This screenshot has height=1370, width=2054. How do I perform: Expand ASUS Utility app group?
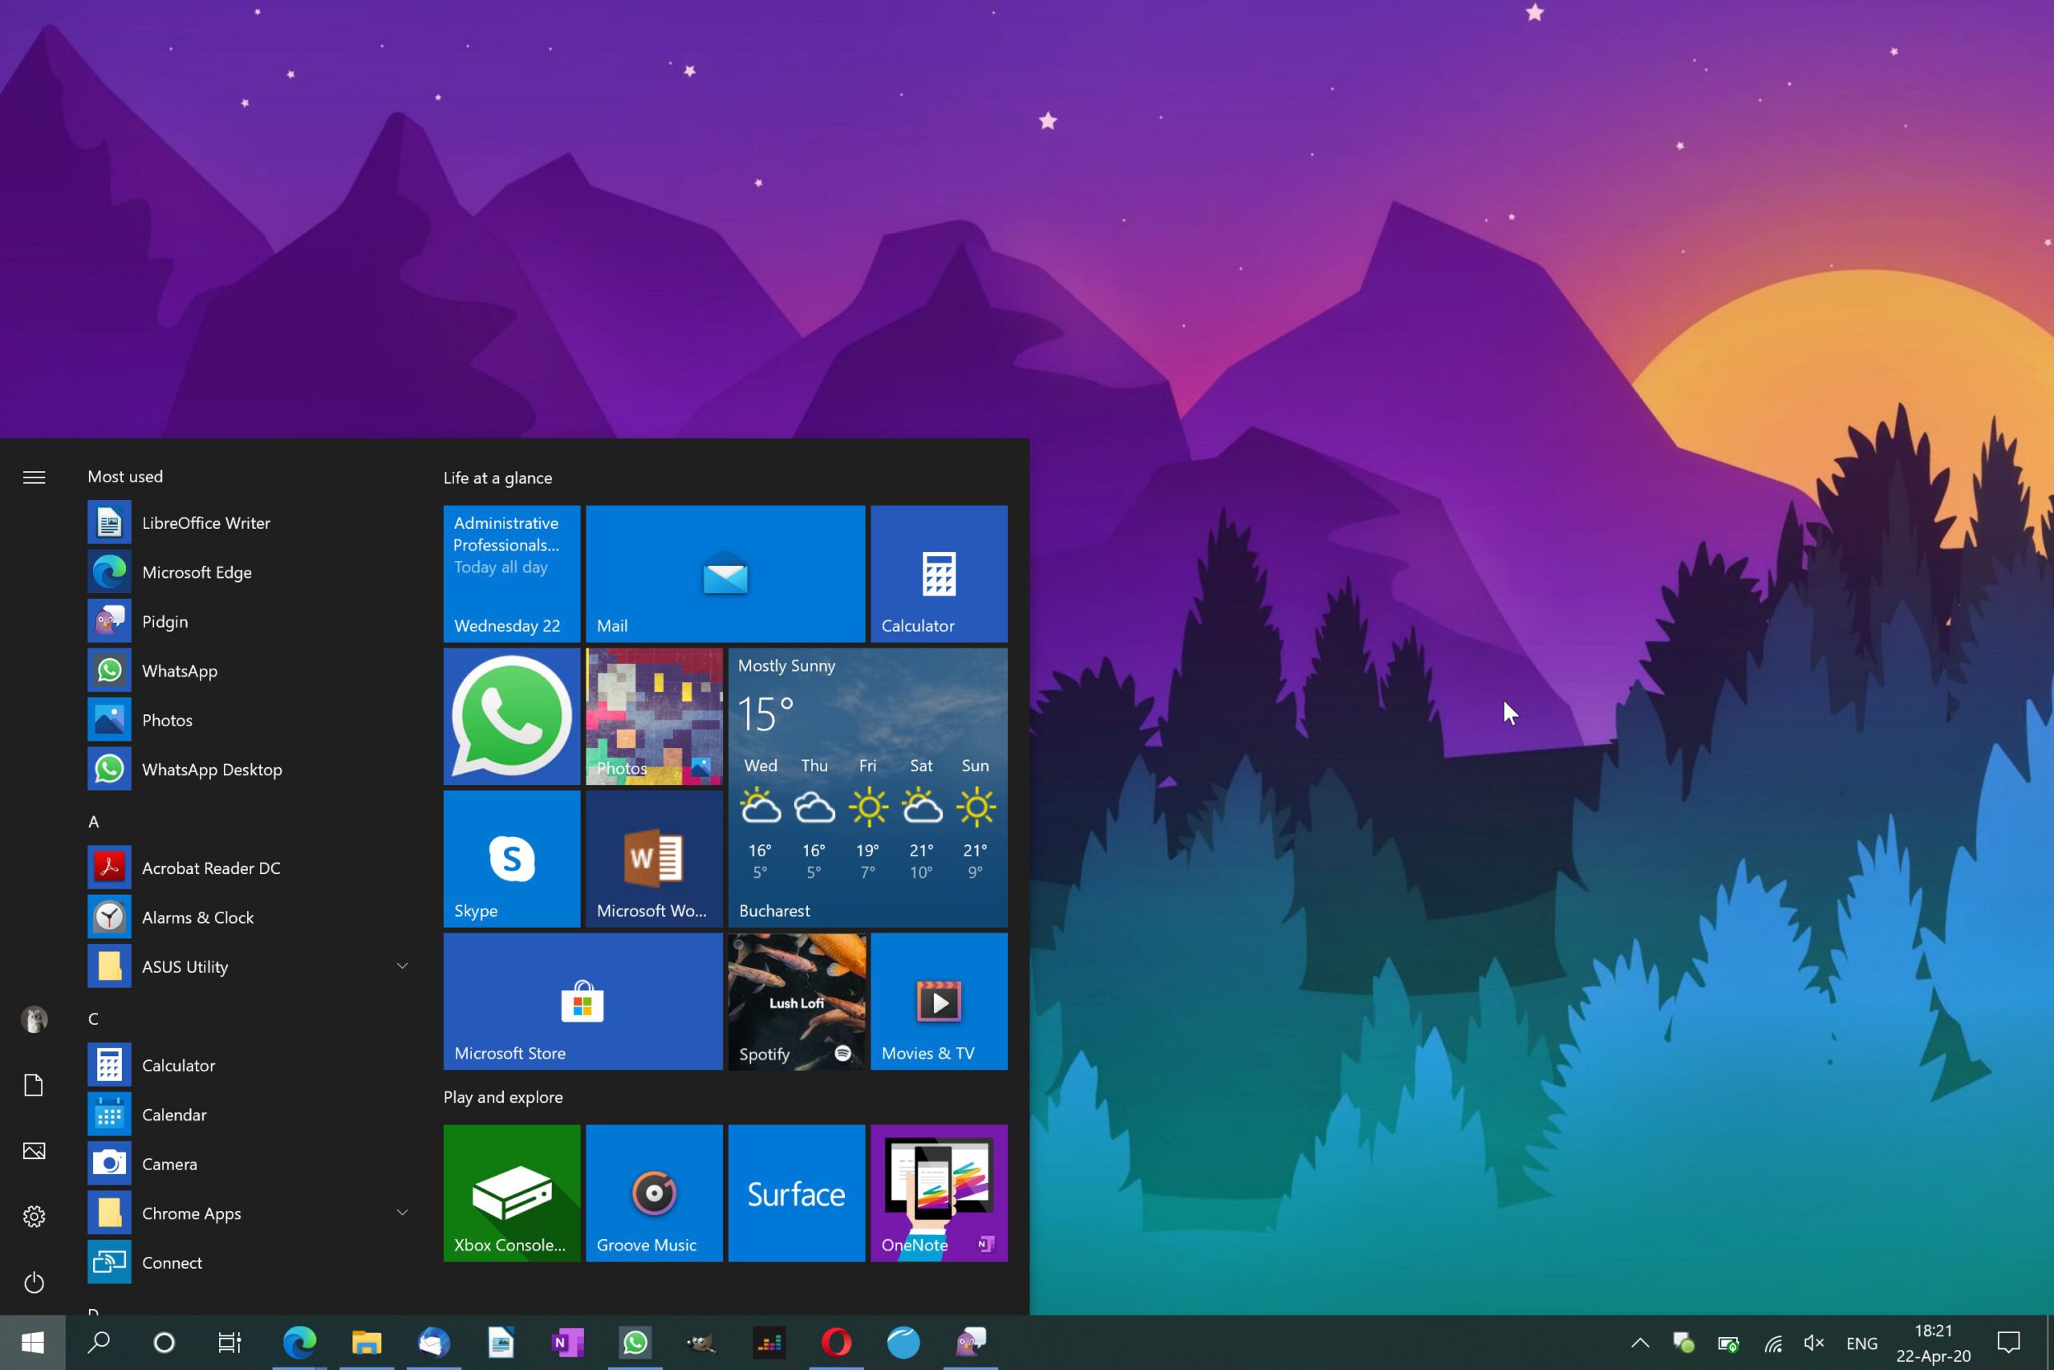[x=400, y=965]
